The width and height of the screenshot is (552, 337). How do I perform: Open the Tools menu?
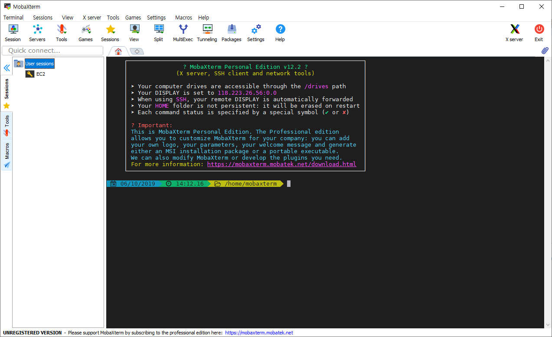[113, 18]
